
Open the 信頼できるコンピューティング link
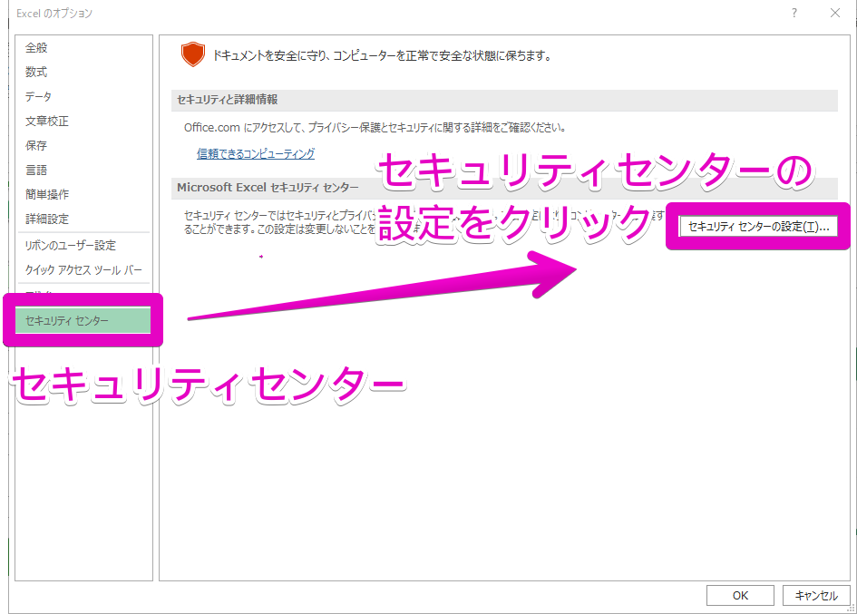pos(256,154)
